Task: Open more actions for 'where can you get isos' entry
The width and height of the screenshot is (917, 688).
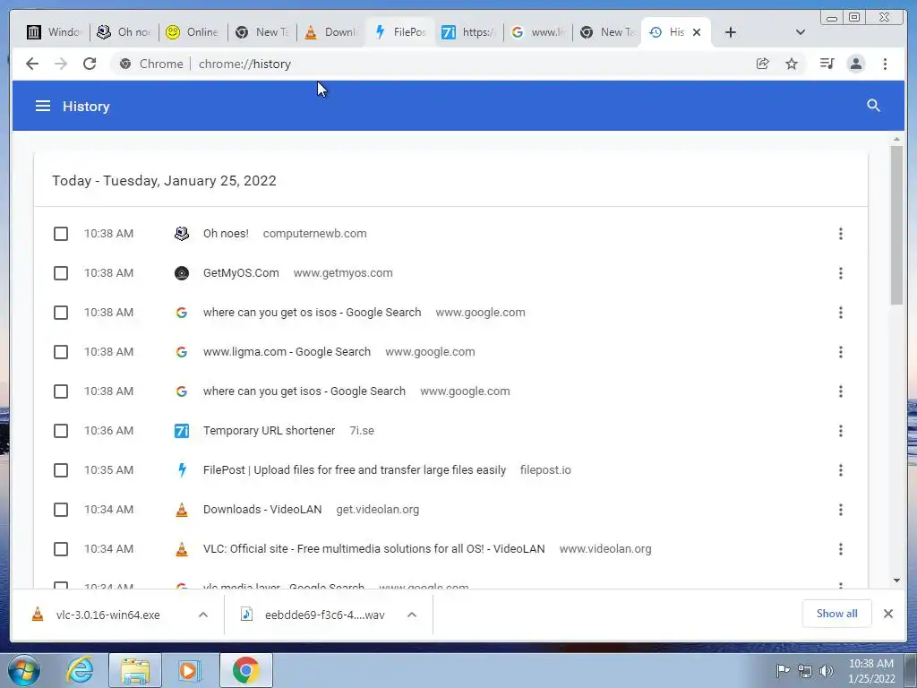Action: [x=840, y=391]
